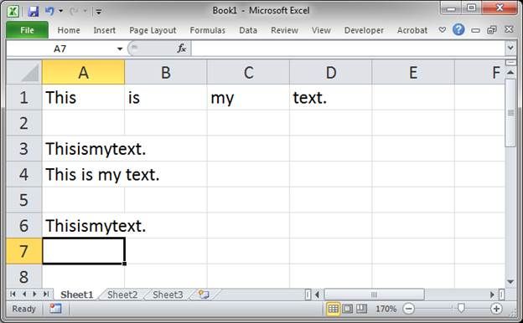Restore the workbook window inside Excel
Viewport: 523px width, 323px height.
[492, 30]
